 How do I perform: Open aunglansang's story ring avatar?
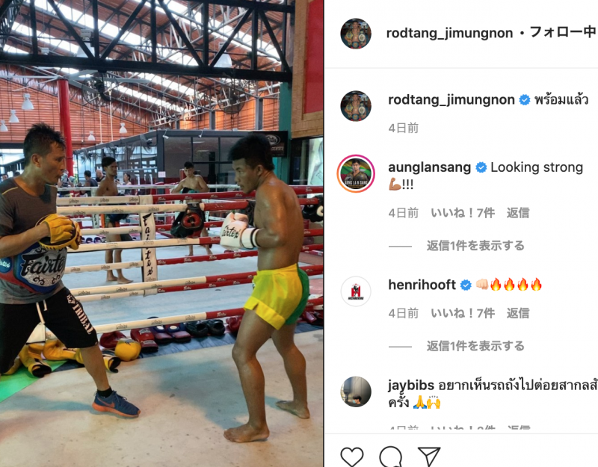[x=356, y=173]
